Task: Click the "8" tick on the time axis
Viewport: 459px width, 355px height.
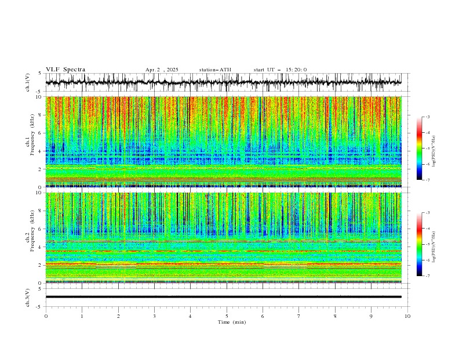Action: point(335,316)
